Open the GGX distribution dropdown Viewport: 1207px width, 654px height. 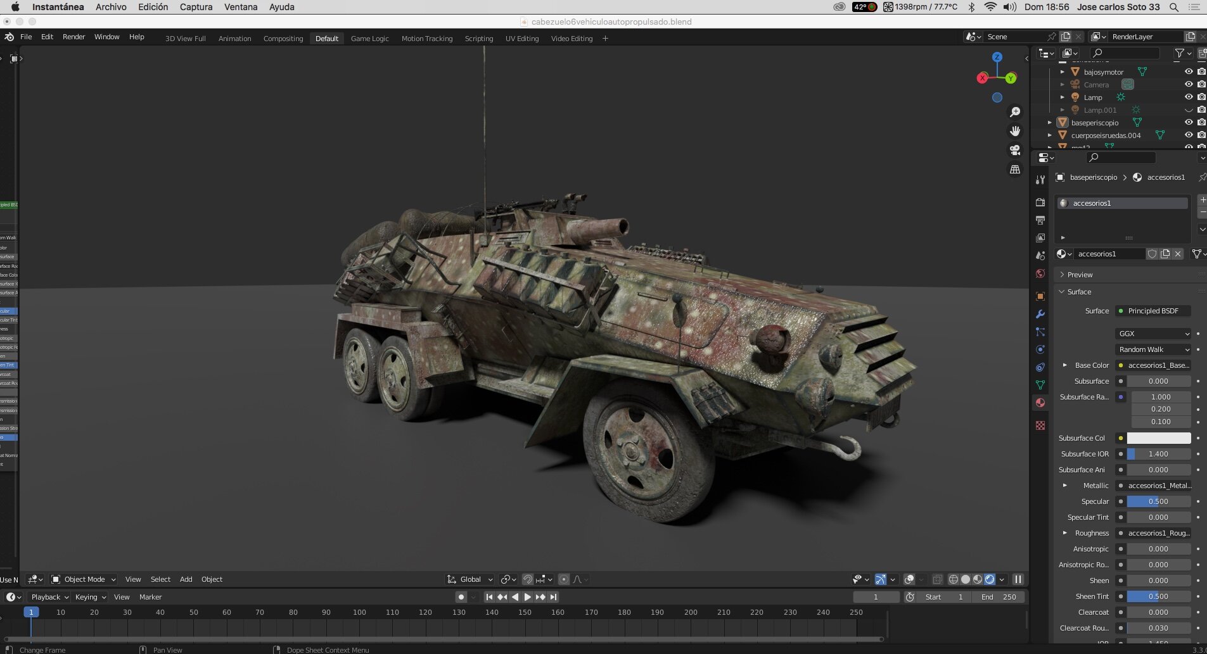(1153, 334)
